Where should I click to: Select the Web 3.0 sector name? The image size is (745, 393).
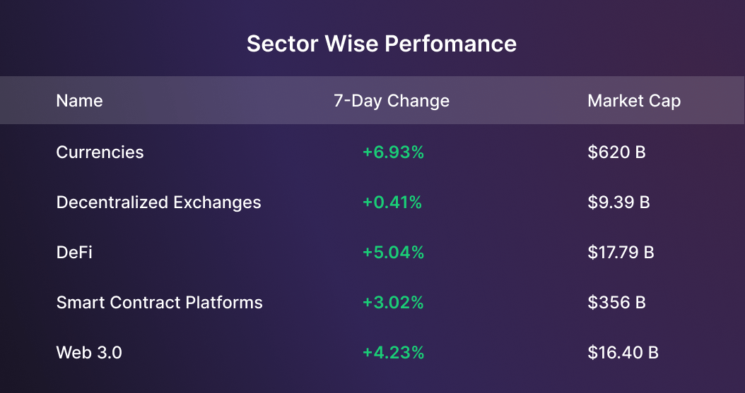click(x=89, y=353)
